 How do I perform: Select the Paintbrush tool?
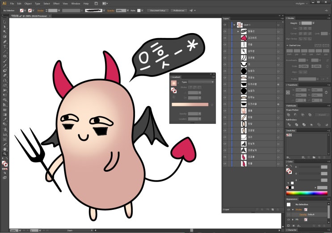click(4, 61)
